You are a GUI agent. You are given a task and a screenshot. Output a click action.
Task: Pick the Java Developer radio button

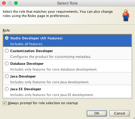(7, 76)
